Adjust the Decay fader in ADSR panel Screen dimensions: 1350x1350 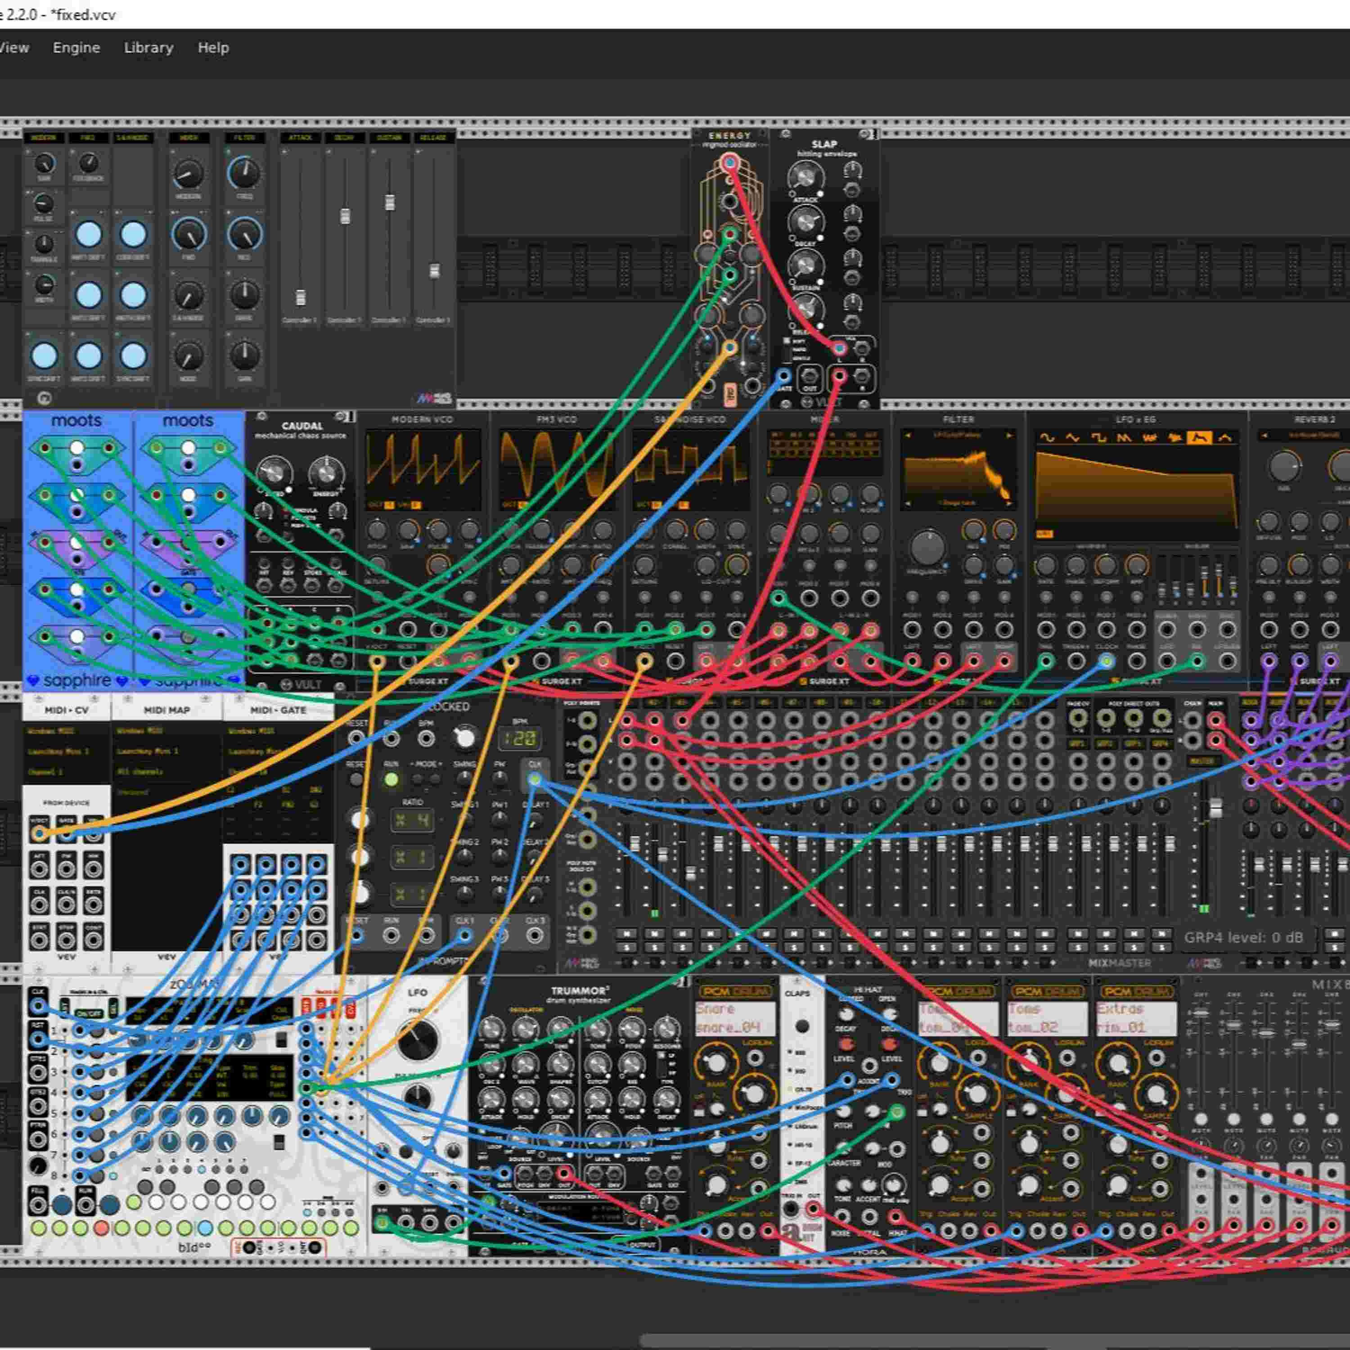345,216
